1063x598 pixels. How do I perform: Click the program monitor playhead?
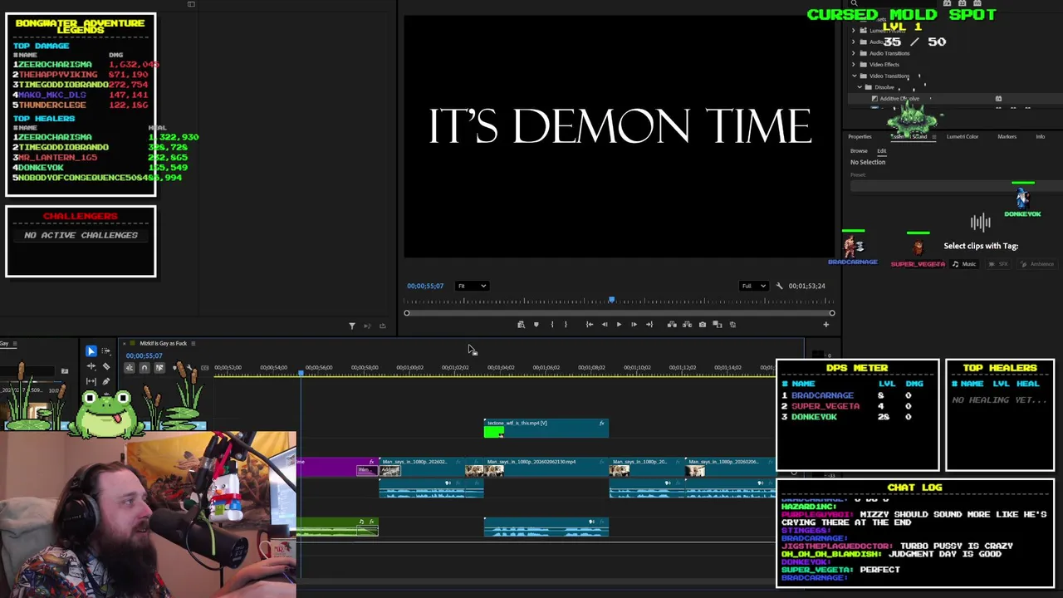[x=611, y=300]
